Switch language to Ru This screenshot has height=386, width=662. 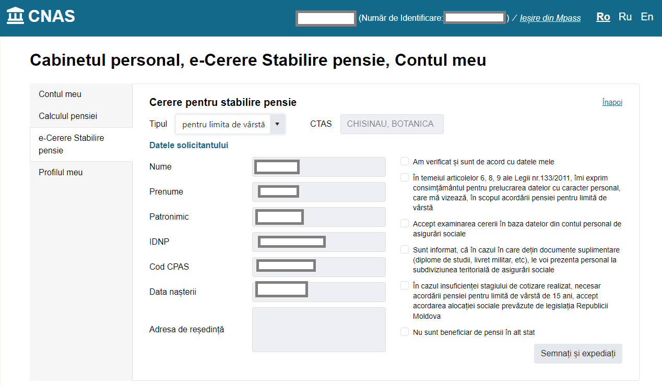(625, 17)
